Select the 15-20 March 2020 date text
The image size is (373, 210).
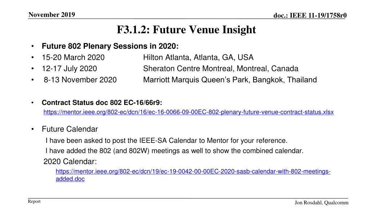pos(73,57)
